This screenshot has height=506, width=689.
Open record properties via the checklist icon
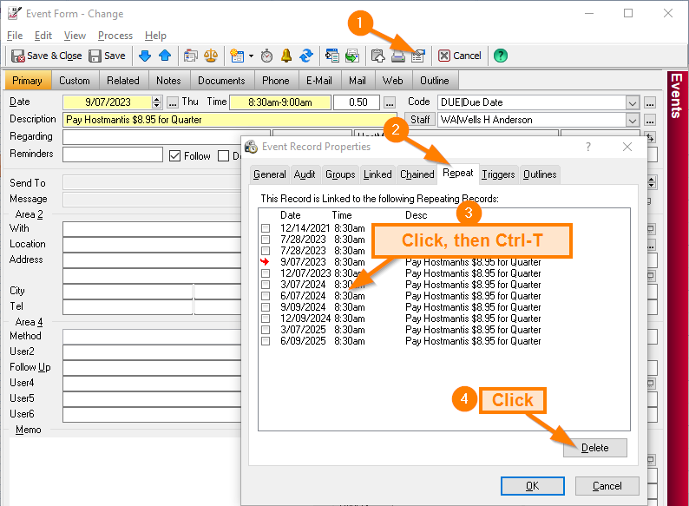[418, 56]
